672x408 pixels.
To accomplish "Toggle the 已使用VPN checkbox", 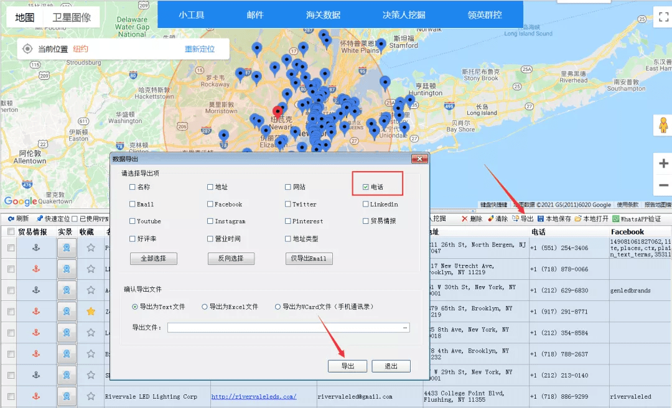I will (75, 219).
